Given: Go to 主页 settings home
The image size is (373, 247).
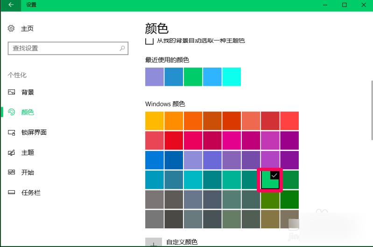Looking at the screenshot, I should [x=27, y=28].
